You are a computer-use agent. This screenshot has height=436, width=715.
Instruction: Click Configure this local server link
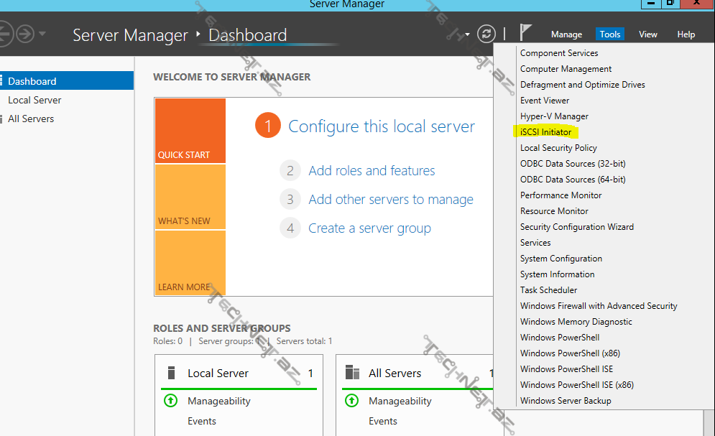(381, 127)
